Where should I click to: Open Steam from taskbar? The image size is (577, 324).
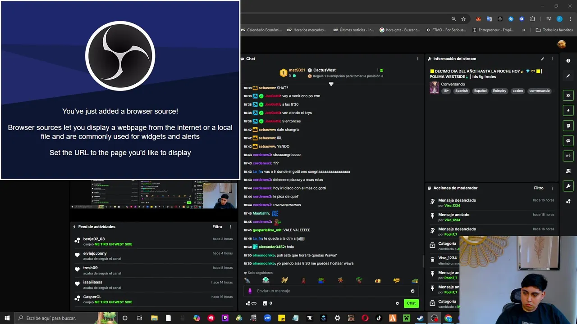[420, 318]
